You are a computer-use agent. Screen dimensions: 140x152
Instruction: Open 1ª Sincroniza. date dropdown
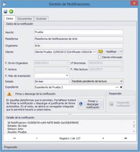point(121,63)
